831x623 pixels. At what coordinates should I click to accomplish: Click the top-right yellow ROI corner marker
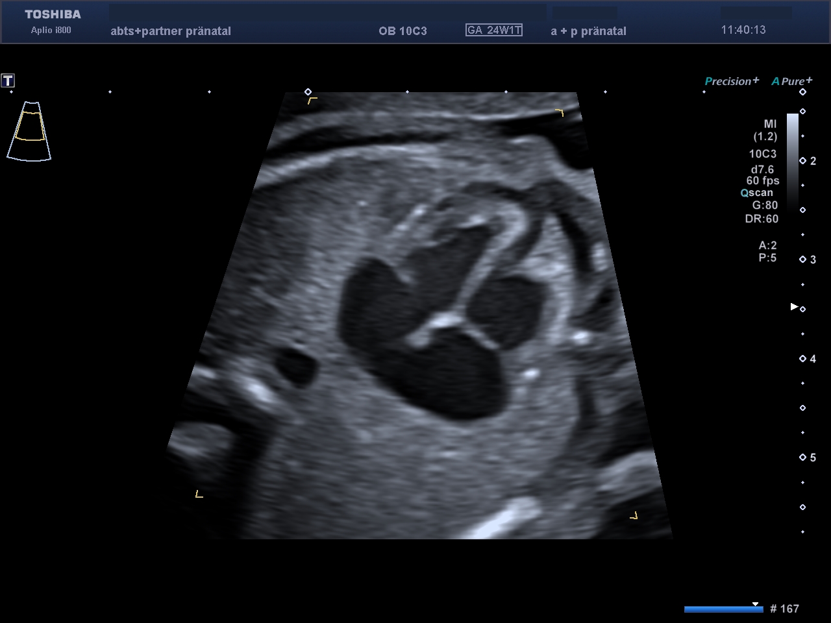tap(560, 113)
